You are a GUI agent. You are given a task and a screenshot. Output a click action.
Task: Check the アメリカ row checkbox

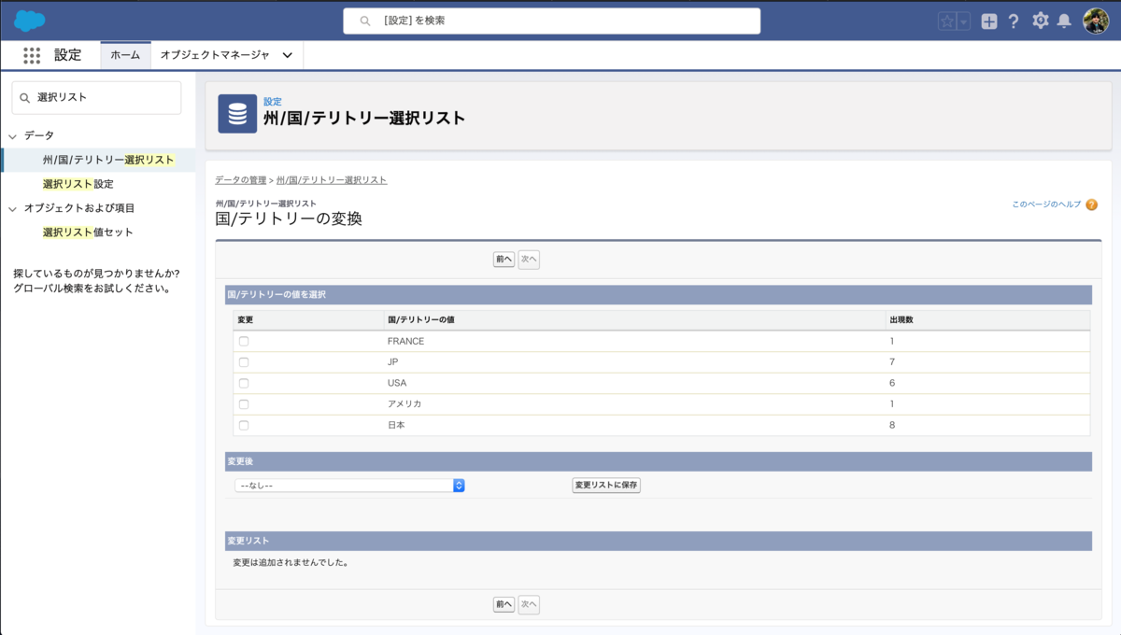click(x=244, y=404)
